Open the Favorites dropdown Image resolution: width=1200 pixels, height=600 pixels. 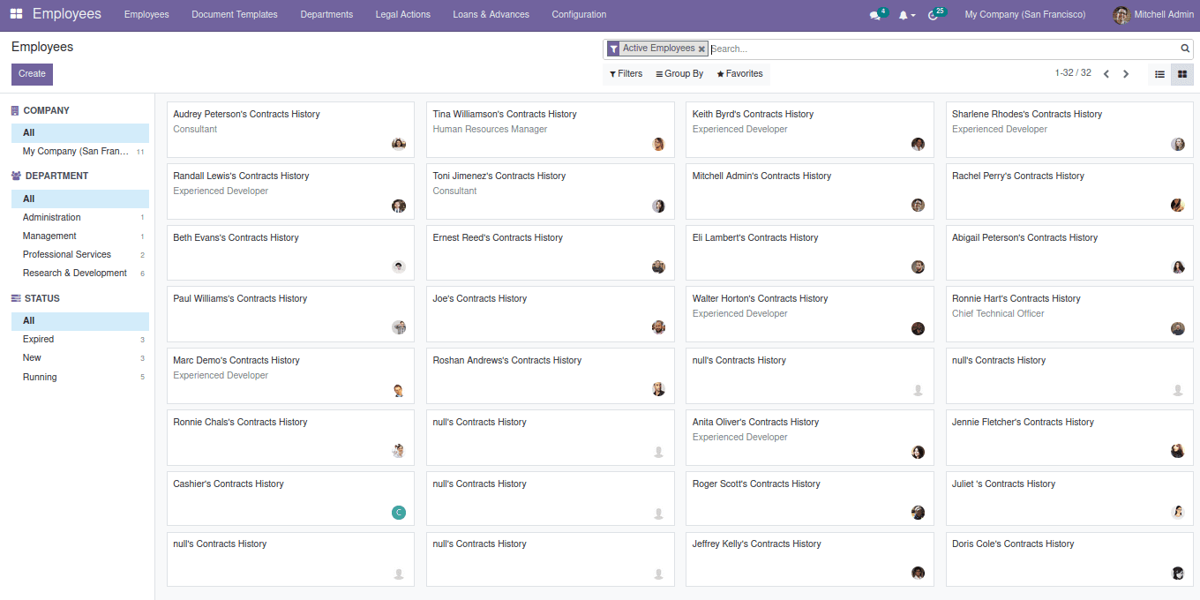[739, 74]
